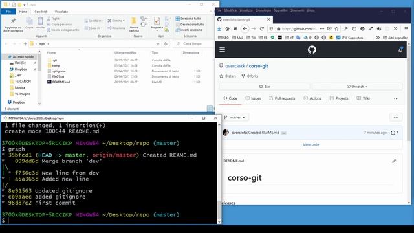
Task: Expand Copia in dropdown in ribbon
Action: pyautogui.click(x=102, y=28)
